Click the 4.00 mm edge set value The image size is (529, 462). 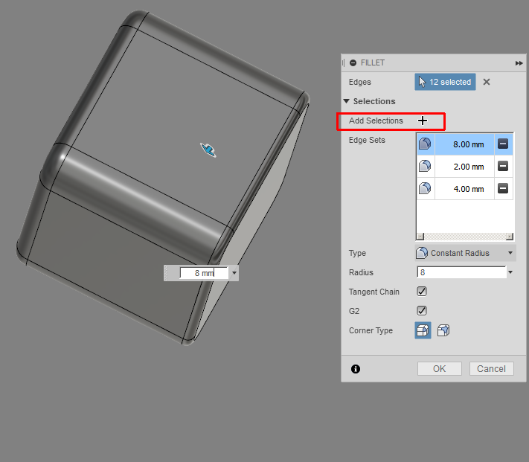click(465, 189)
